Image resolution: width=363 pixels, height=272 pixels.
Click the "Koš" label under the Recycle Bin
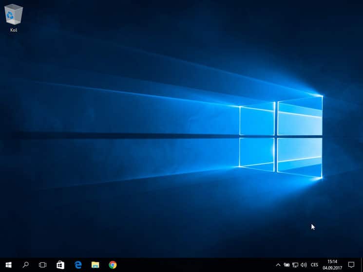14,30
